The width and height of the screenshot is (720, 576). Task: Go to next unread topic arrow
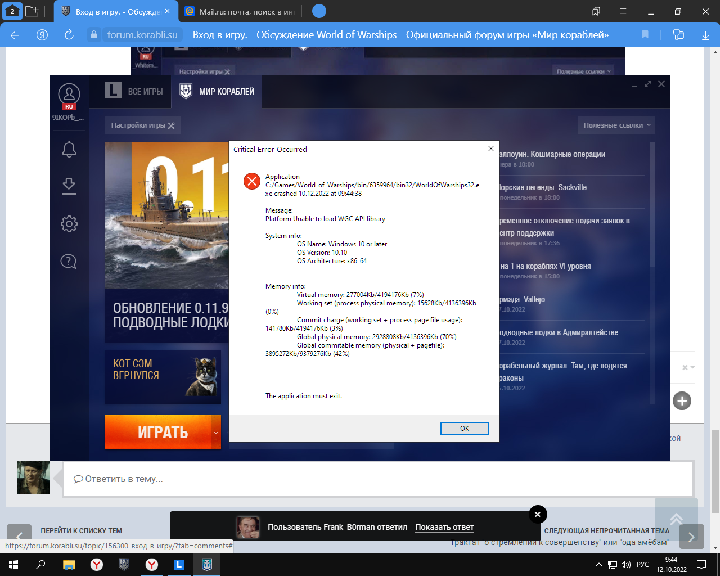pyautogui.click(x=691, y=537)
